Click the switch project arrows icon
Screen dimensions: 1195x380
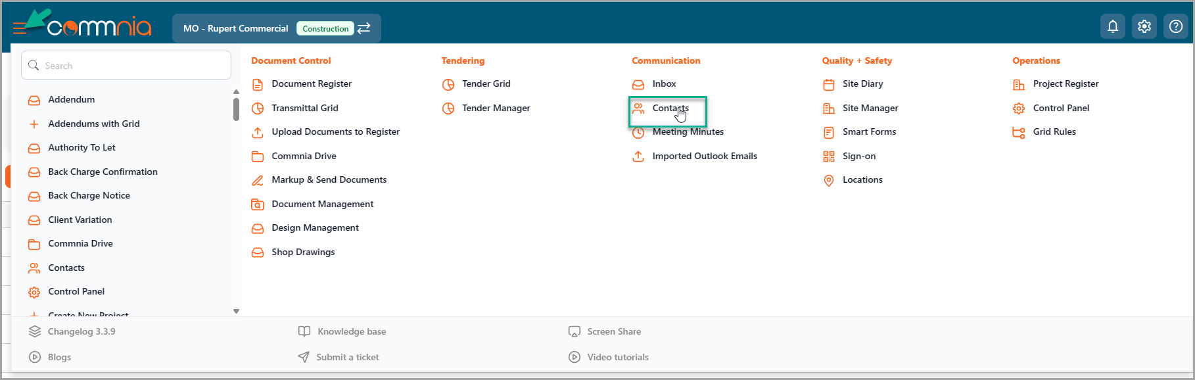(x=364, y=28)
